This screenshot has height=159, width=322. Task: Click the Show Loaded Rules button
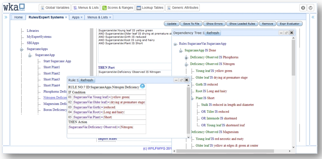242,24
